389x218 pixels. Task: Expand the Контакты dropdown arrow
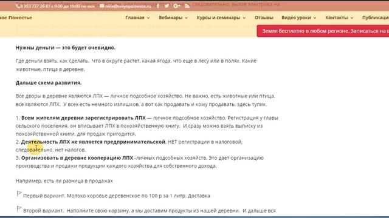click(352, 18)
